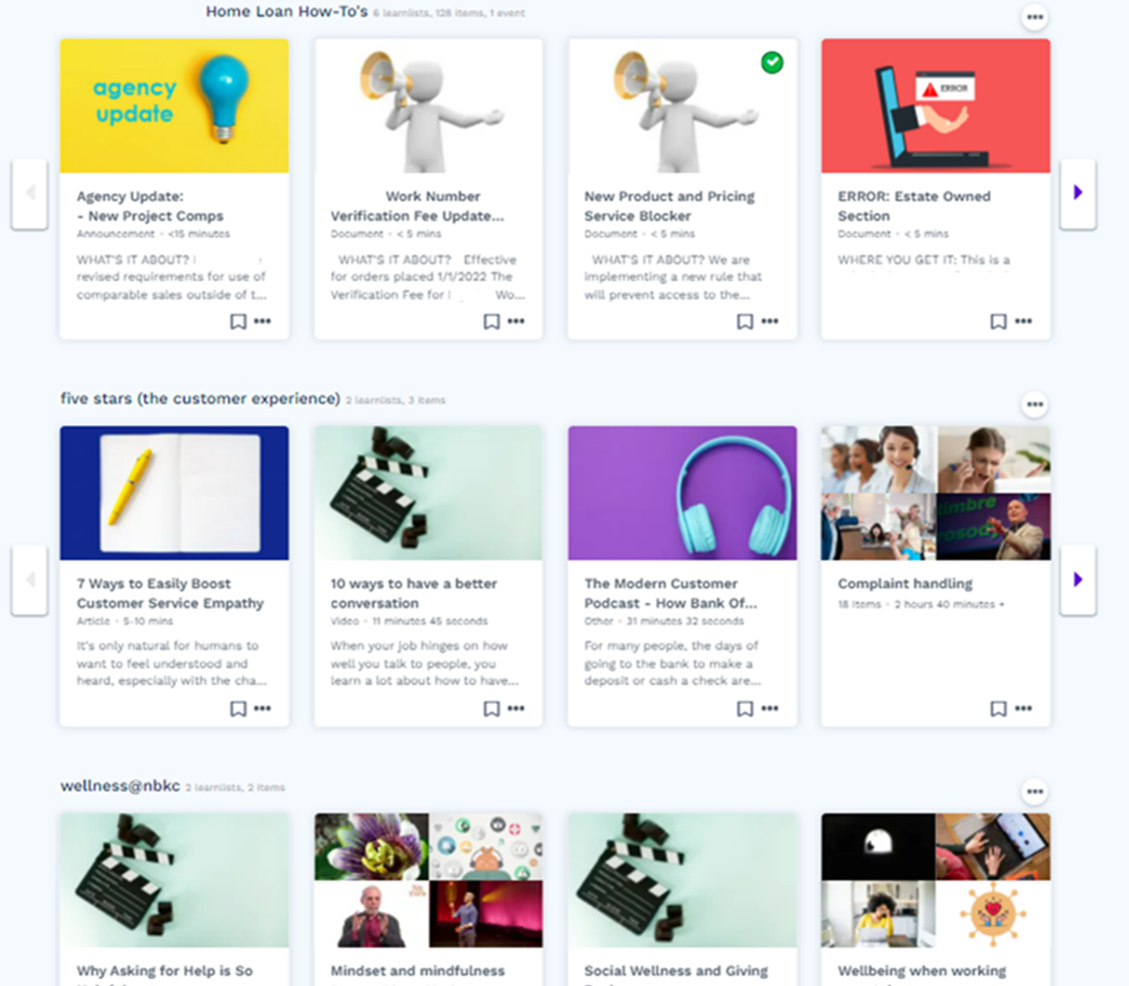Screen dimensions: 1129x986
Task: Open Complaint handling title
Action: (x=905, y=584)
